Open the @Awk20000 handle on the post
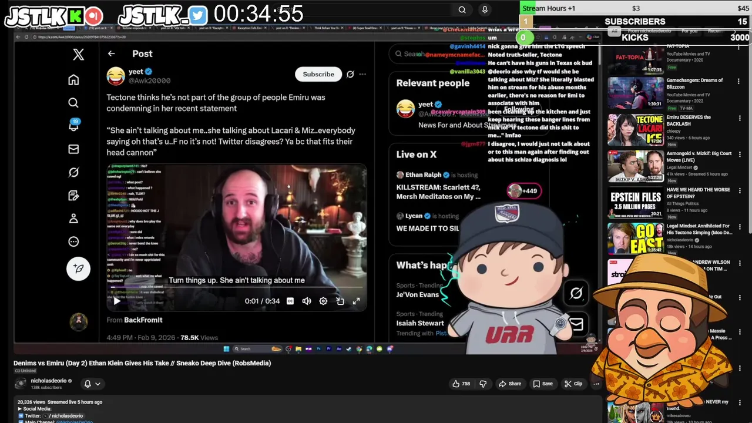752x423 pixels. point(149,80)
